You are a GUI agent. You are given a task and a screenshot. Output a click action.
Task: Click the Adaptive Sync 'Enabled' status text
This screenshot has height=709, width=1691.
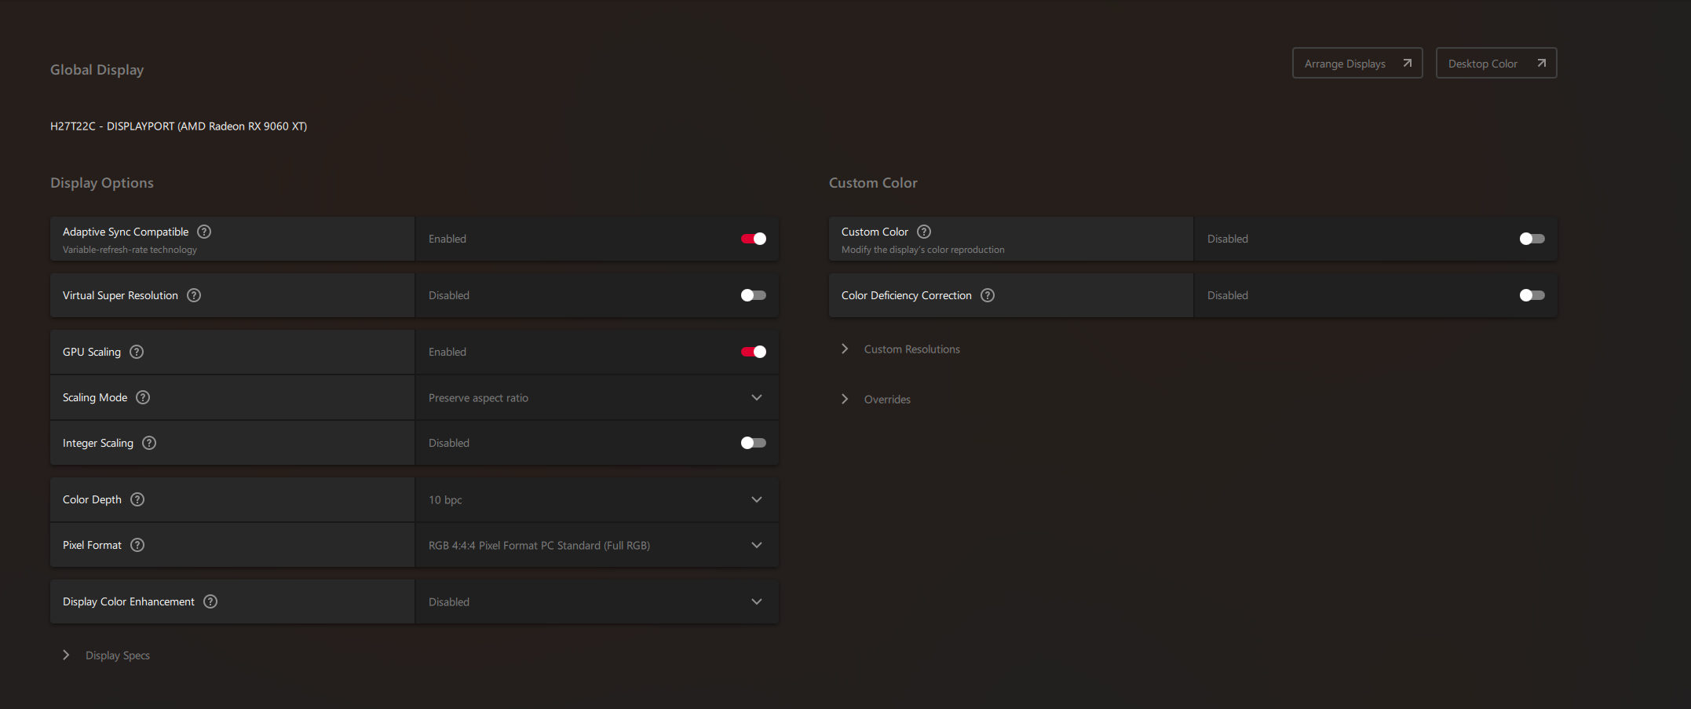(x=447, y=239)
